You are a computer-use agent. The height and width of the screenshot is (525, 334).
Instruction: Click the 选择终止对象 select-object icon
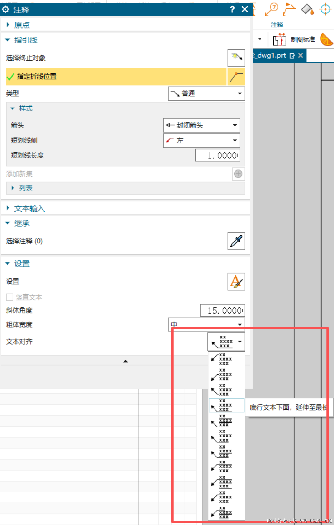point(236,58)
